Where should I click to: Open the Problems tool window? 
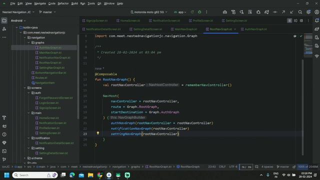point(4,134)
